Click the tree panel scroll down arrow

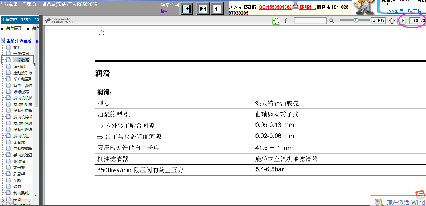pyautogui.click(x=36, y=195)
